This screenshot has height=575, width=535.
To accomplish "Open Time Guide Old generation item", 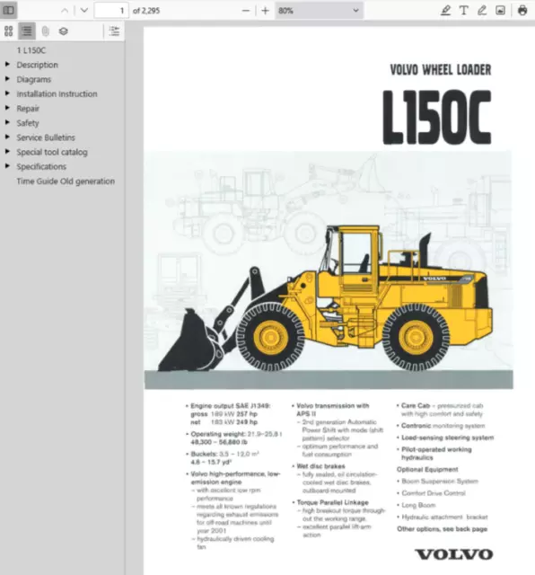I will pos(66,181).
